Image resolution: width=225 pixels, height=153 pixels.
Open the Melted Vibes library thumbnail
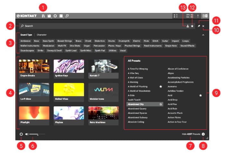click(x=69, y=92)
